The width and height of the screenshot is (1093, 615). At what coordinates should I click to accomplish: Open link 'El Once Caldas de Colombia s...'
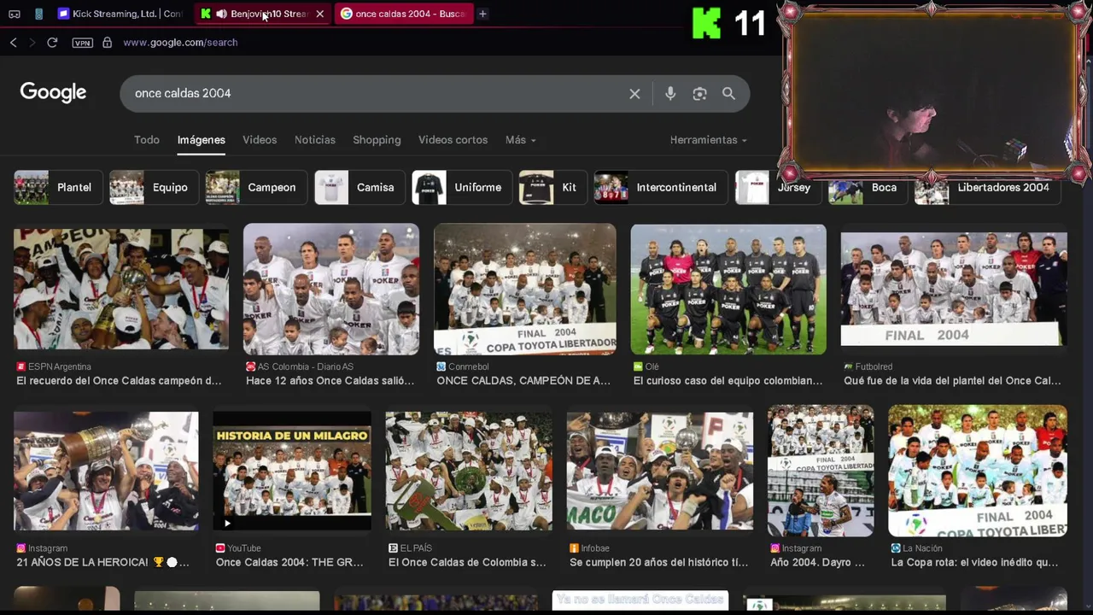[x=467, y=563]
